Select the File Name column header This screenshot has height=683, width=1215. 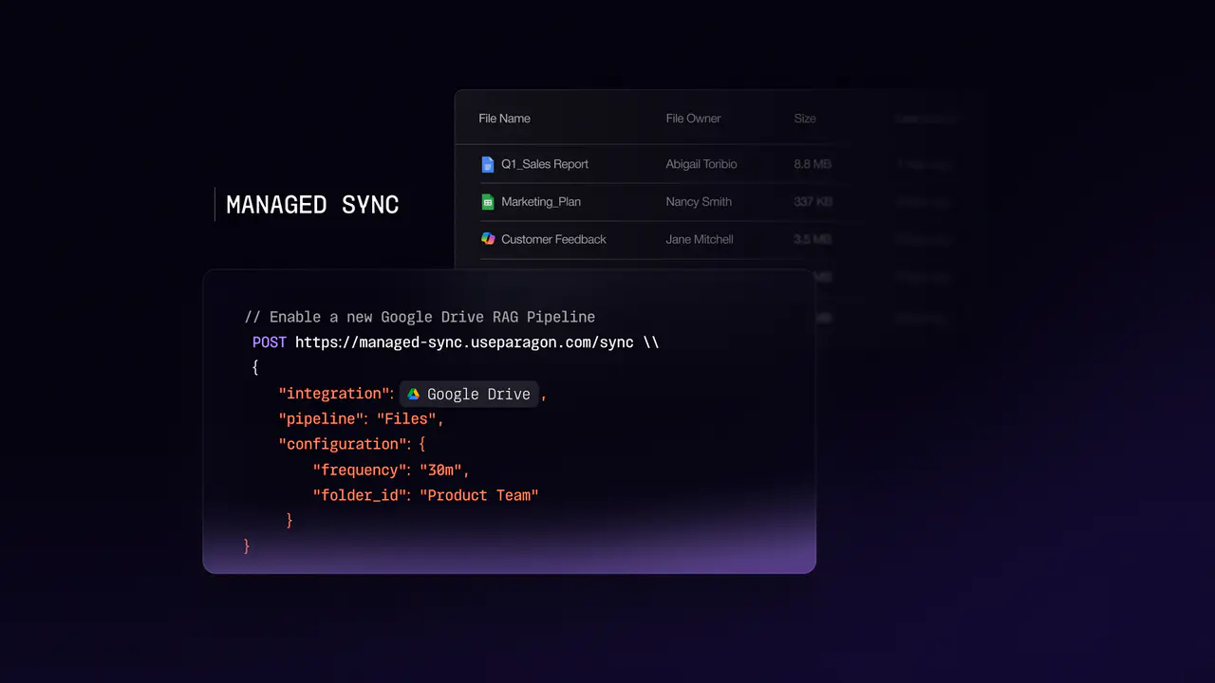point(505,119)
